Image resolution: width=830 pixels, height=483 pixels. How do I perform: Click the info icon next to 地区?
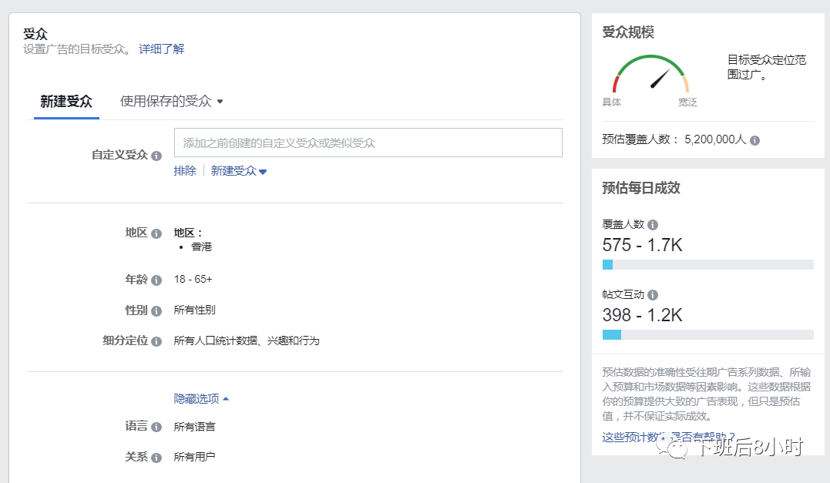(x=157, y=233)
